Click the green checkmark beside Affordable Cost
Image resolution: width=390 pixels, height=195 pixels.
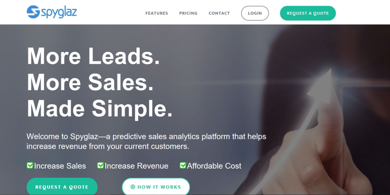pos(183,165)
